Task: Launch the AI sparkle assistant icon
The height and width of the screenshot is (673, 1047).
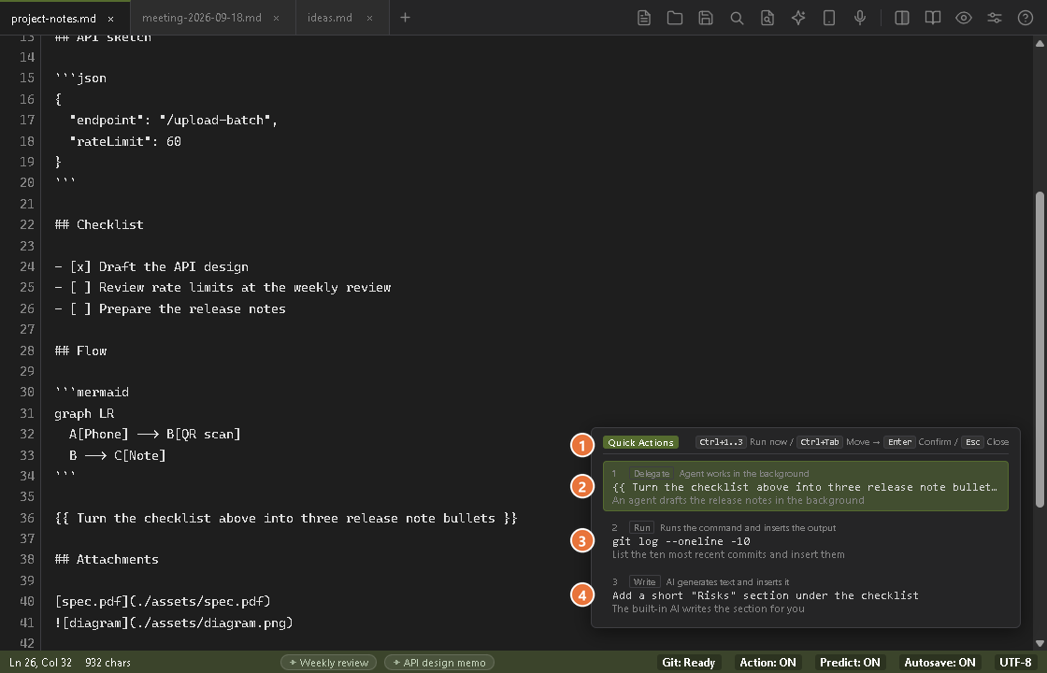Action: click(798, 18)
